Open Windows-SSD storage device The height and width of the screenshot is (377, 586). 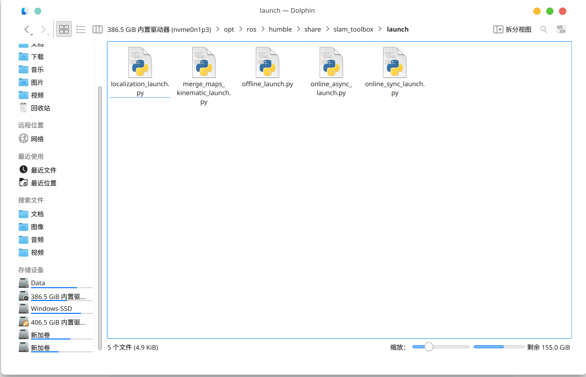[x=55, y=309]
